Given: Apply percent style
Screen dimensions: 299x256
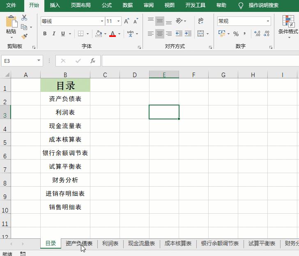Looking at the screenshot, I should [x=236, y=34].
